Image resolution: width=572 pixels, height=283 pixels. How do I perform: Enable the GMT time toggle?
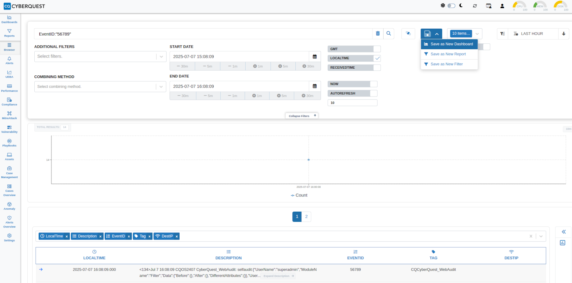coord(377,49)
